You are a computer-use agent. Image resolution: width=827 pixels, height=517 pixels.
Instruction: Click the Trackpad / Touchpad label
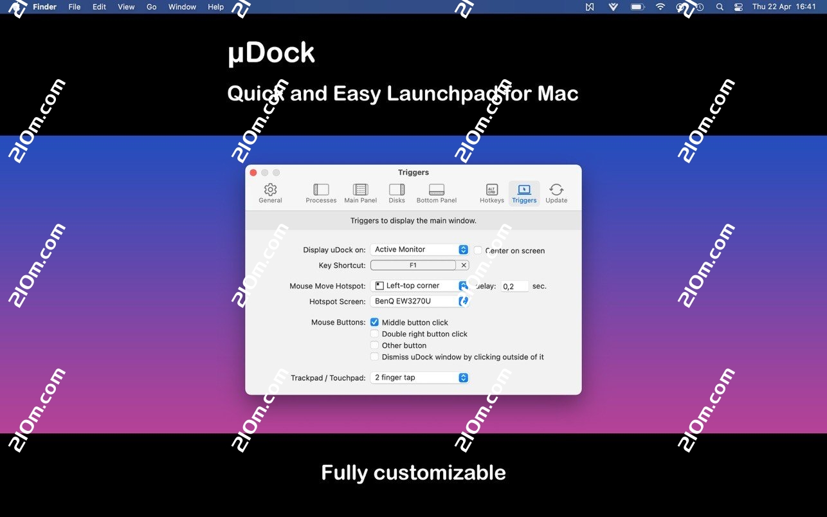(328, 378)
